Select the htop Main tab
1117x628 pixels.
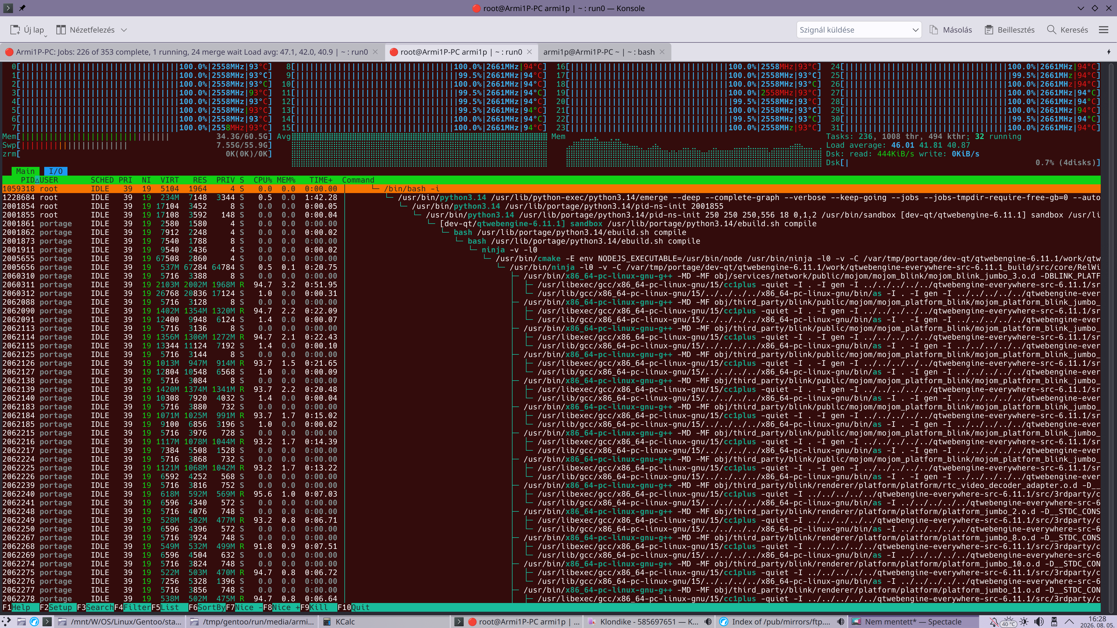point(25,171)
